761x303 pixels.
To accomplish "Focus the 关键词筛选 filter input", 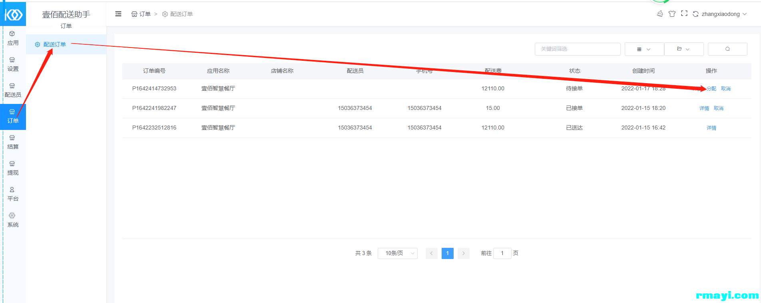I will 578,49.
